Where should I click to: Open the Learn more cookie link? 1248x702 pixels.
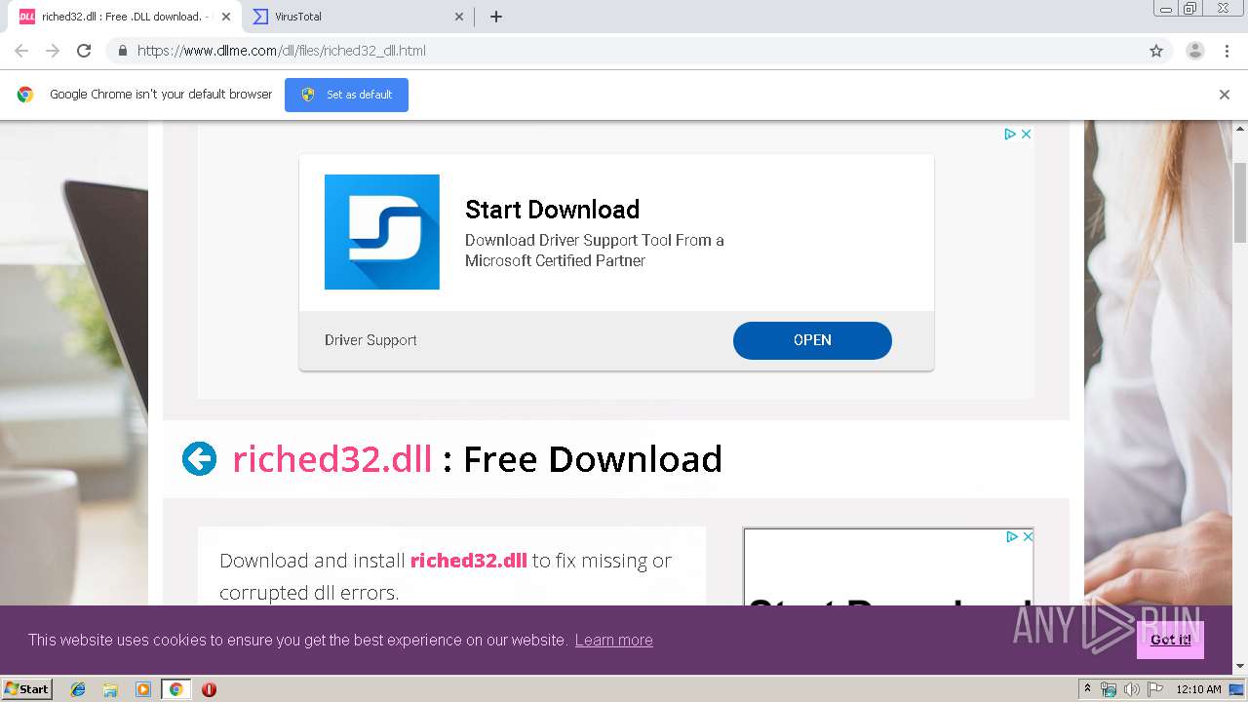point(613,640)
